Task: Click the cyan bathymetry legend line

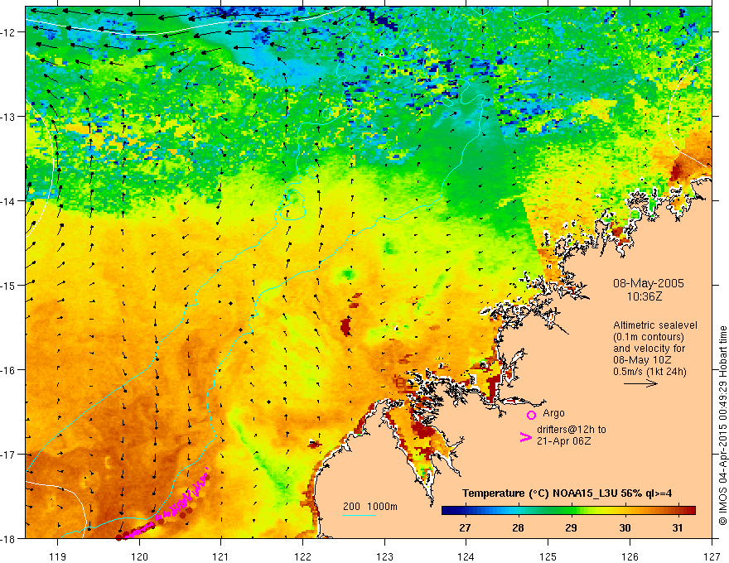Action: point(360,515)
